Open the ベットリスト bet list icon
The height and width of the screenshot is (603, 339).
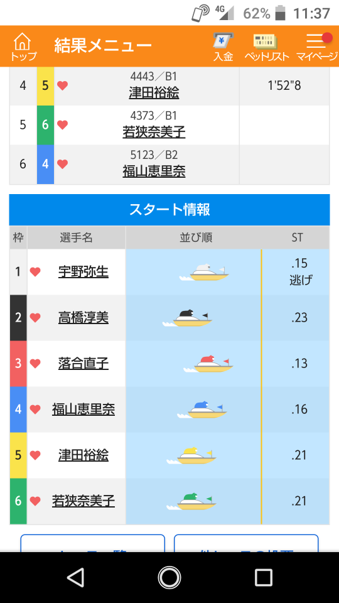[x=267, y=46]
